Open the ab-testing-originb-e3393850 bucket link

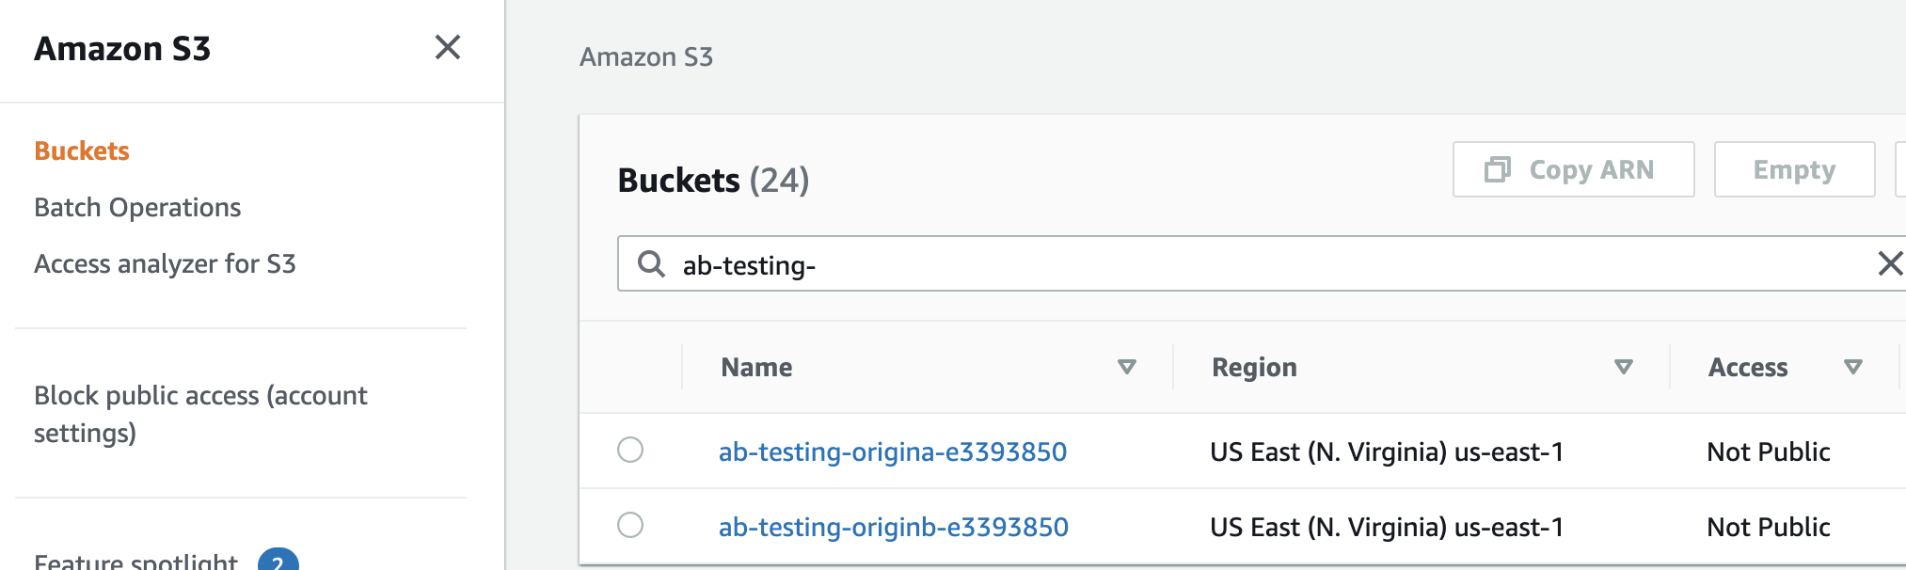(x=893, y=527)
